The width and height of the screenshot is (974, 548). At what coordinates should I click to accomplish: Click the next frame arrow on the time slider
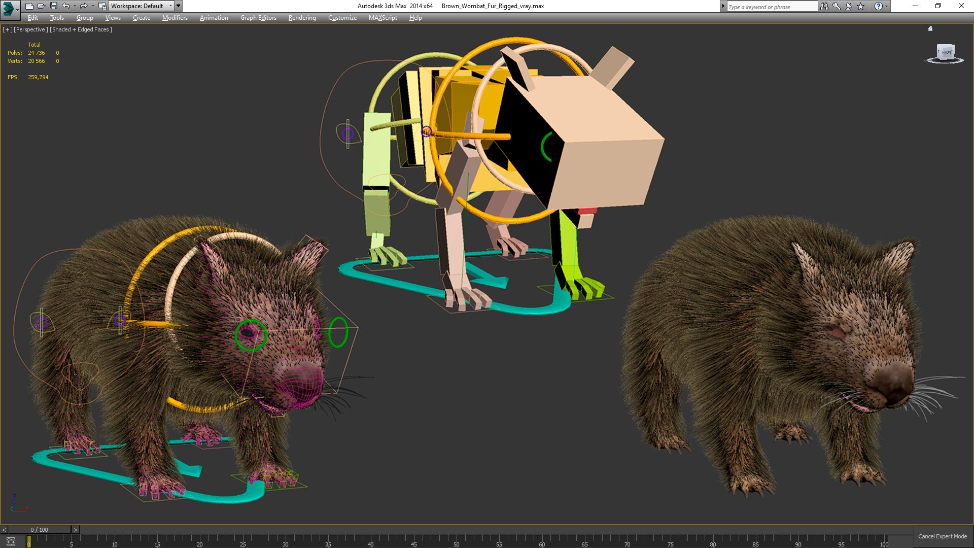(x=76, y=530)
